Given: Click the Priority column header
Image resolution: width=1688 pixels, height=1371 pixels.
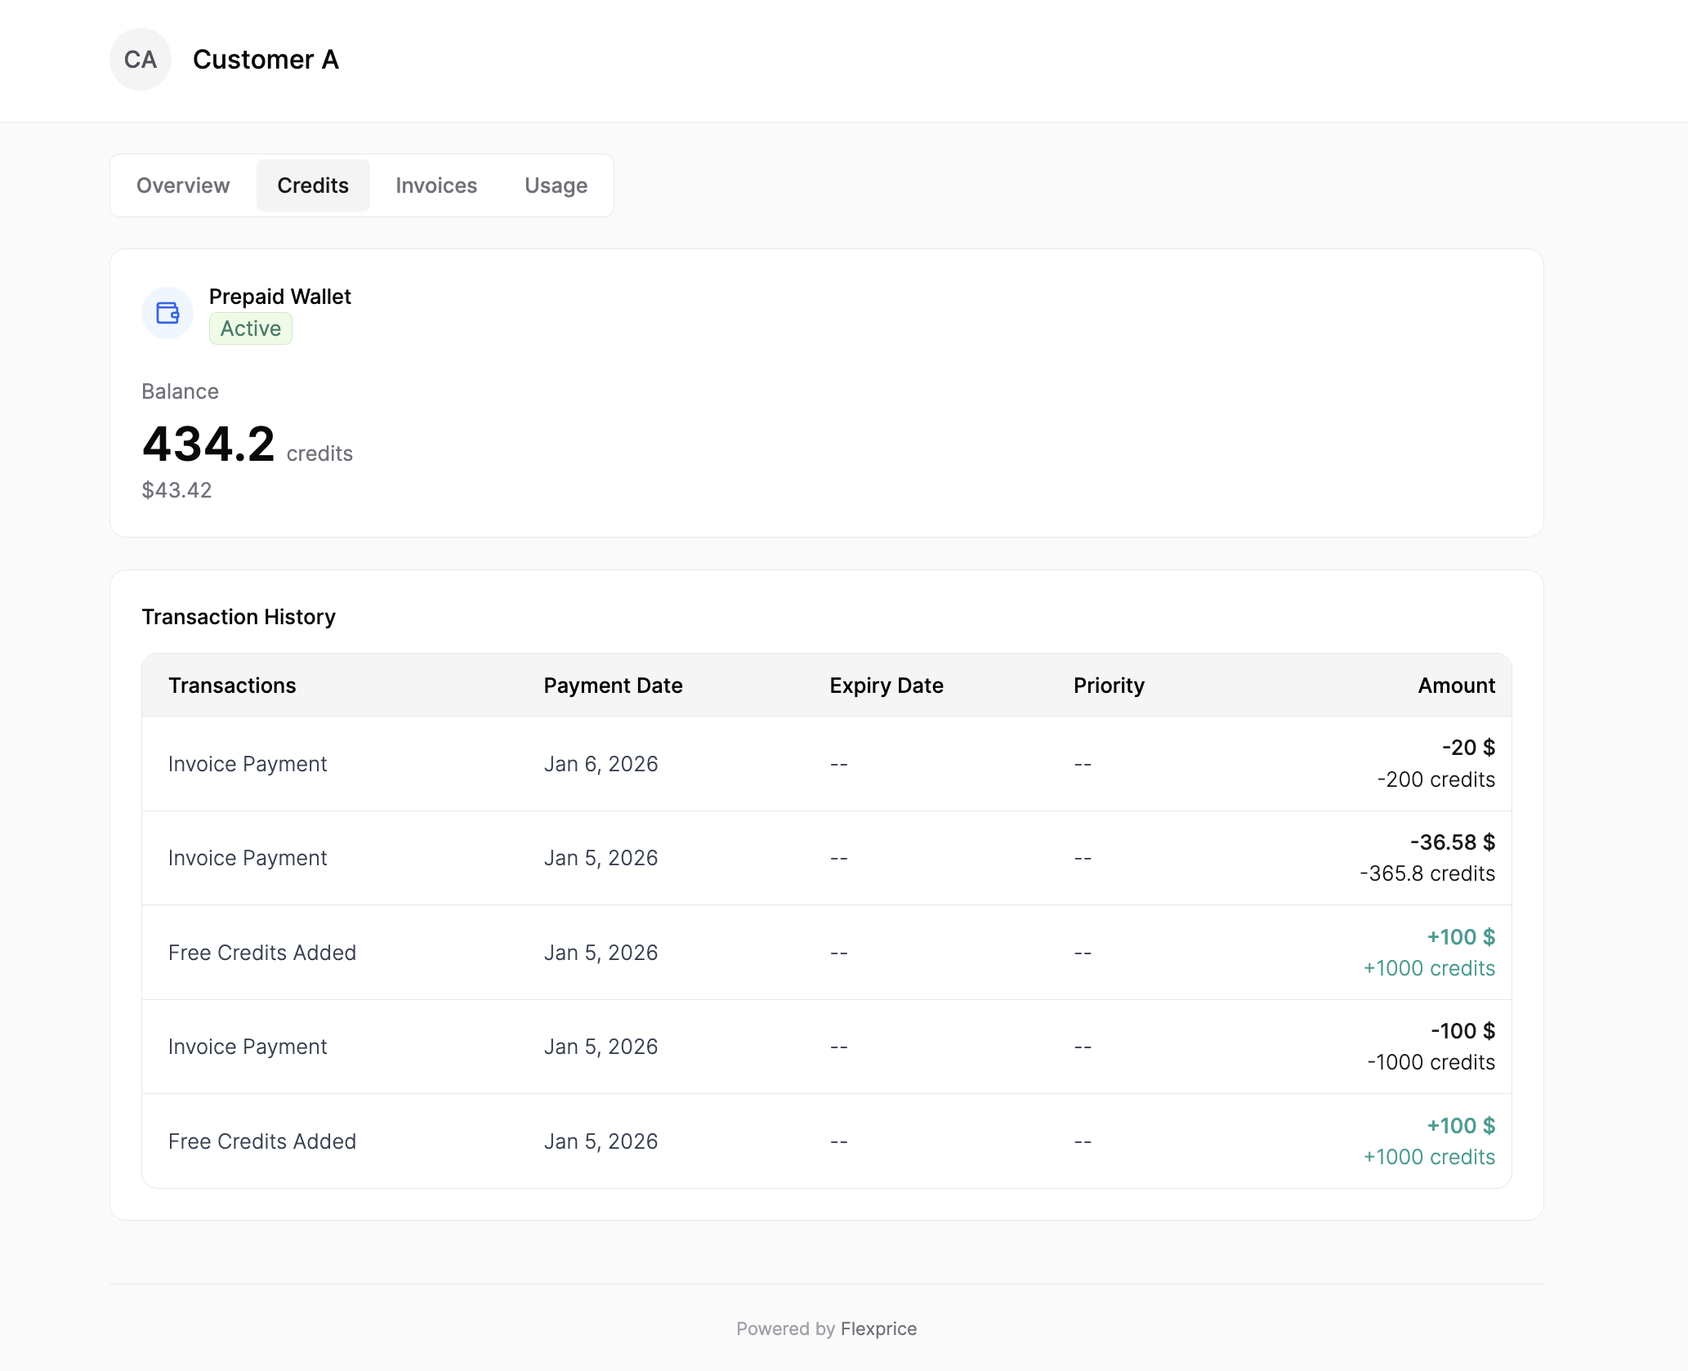Looking at the screenshot, I should [x=1109, y=685].
